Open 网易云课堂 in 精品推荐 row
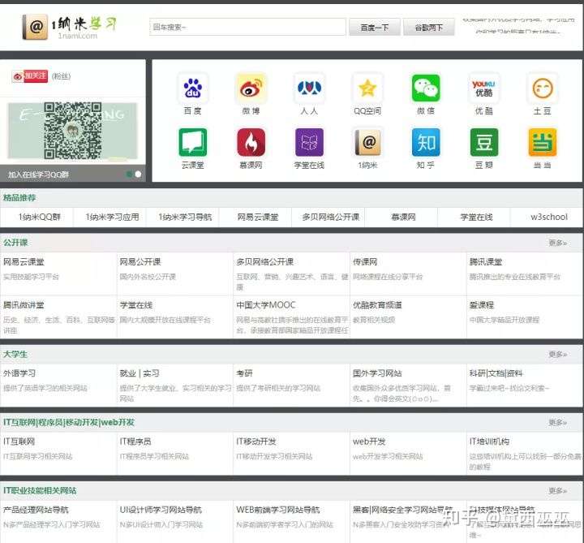584x543 pixels. click(x=258, y=217)
